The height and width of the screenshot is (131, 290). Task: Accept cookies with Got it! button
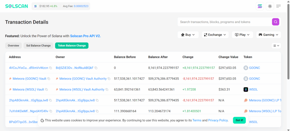tap(239, 120)
